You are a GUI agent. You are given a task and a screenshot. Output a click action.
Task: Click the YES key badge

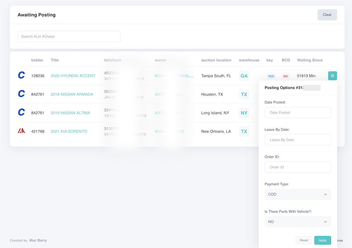[x=271, y=76]
